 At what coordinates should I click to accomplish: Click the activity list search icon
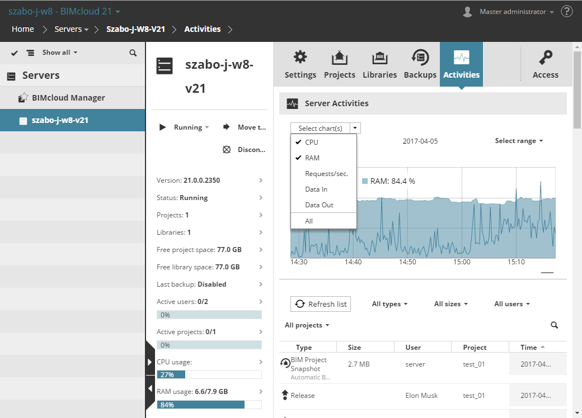point(554,325)
